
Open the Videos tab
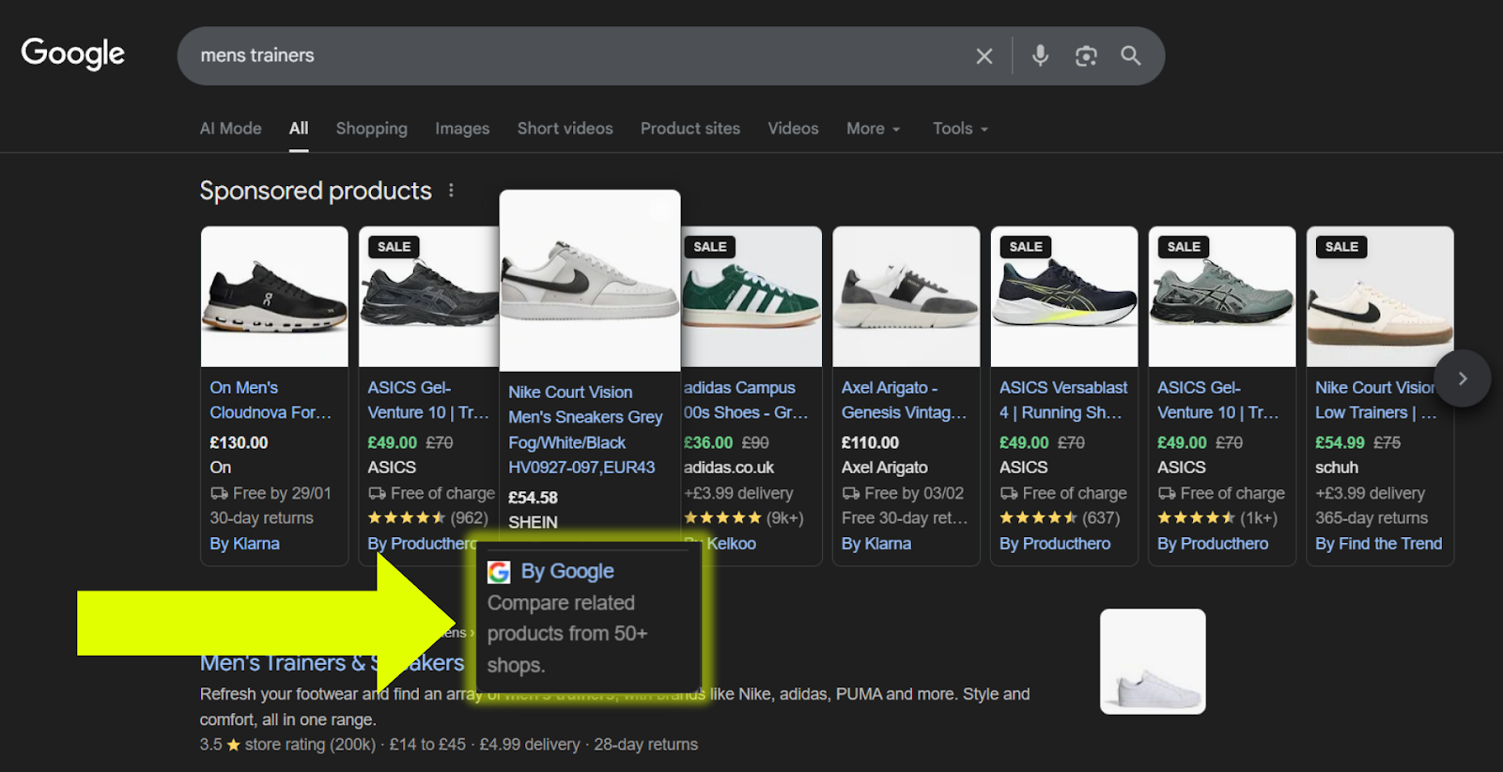click(793, 129)
